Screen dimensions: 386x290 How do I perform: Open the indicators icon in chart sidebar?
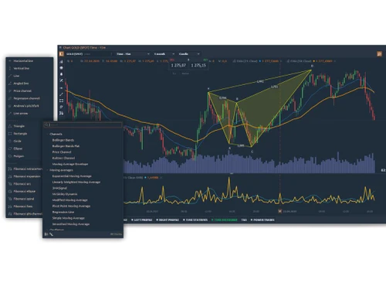click(x=61, y=62)
